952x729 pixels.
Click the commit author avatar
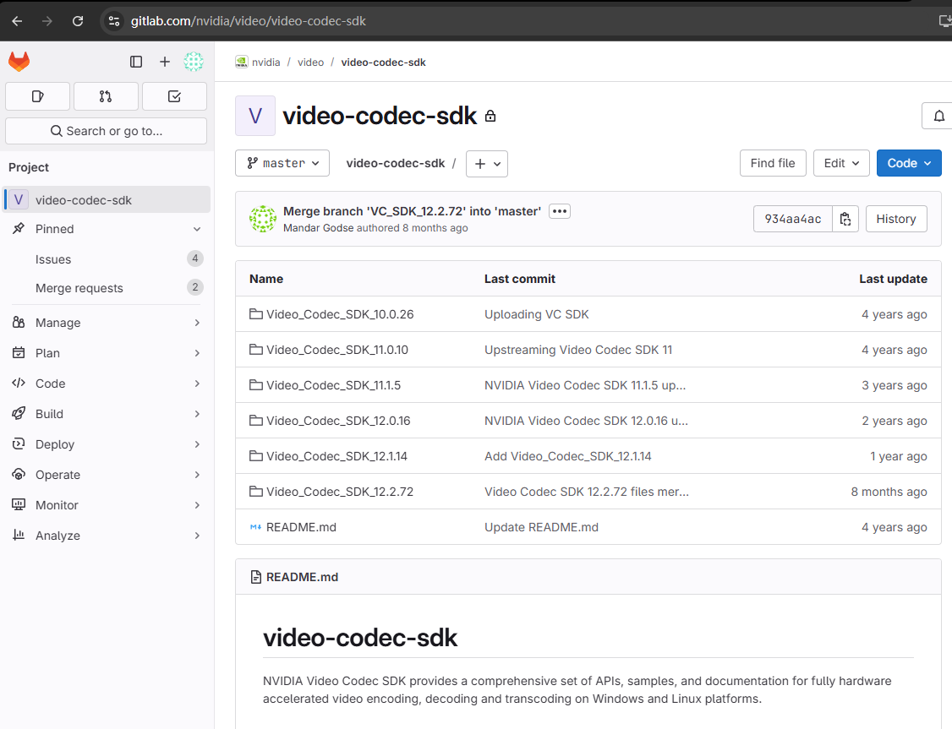pyautogui.click(x=263, y=219)
